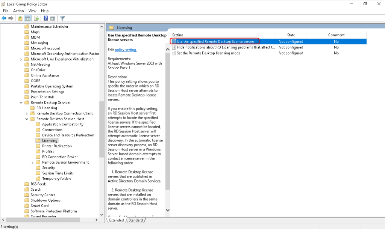Screen dimensions: 385x229
Task: Toggle the Show/Hide Action Pane icon
Action: coord(53,18)
